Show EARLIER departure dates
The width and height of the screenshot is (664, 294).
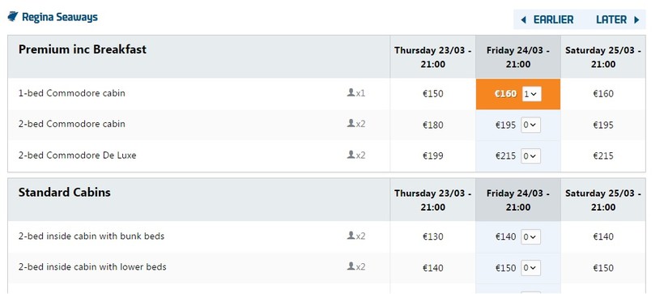pyautogui.click(x=553, y=20)
